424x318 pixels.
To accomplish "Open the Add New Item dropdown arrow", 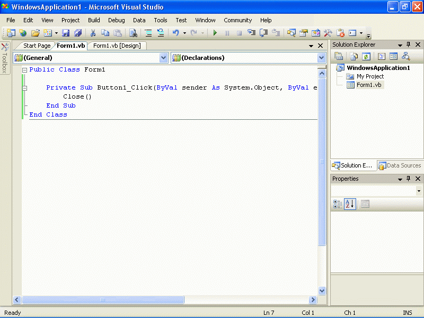I will click(x=56, y=33).
